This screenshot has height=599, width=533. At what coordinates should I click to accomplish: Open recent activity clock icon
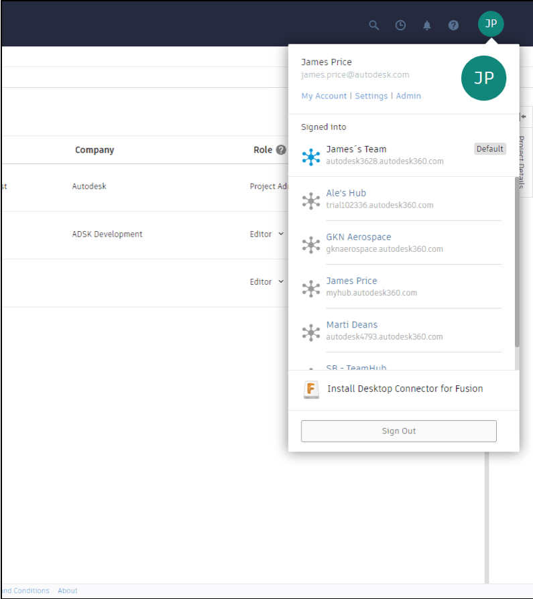click(400, 25)
